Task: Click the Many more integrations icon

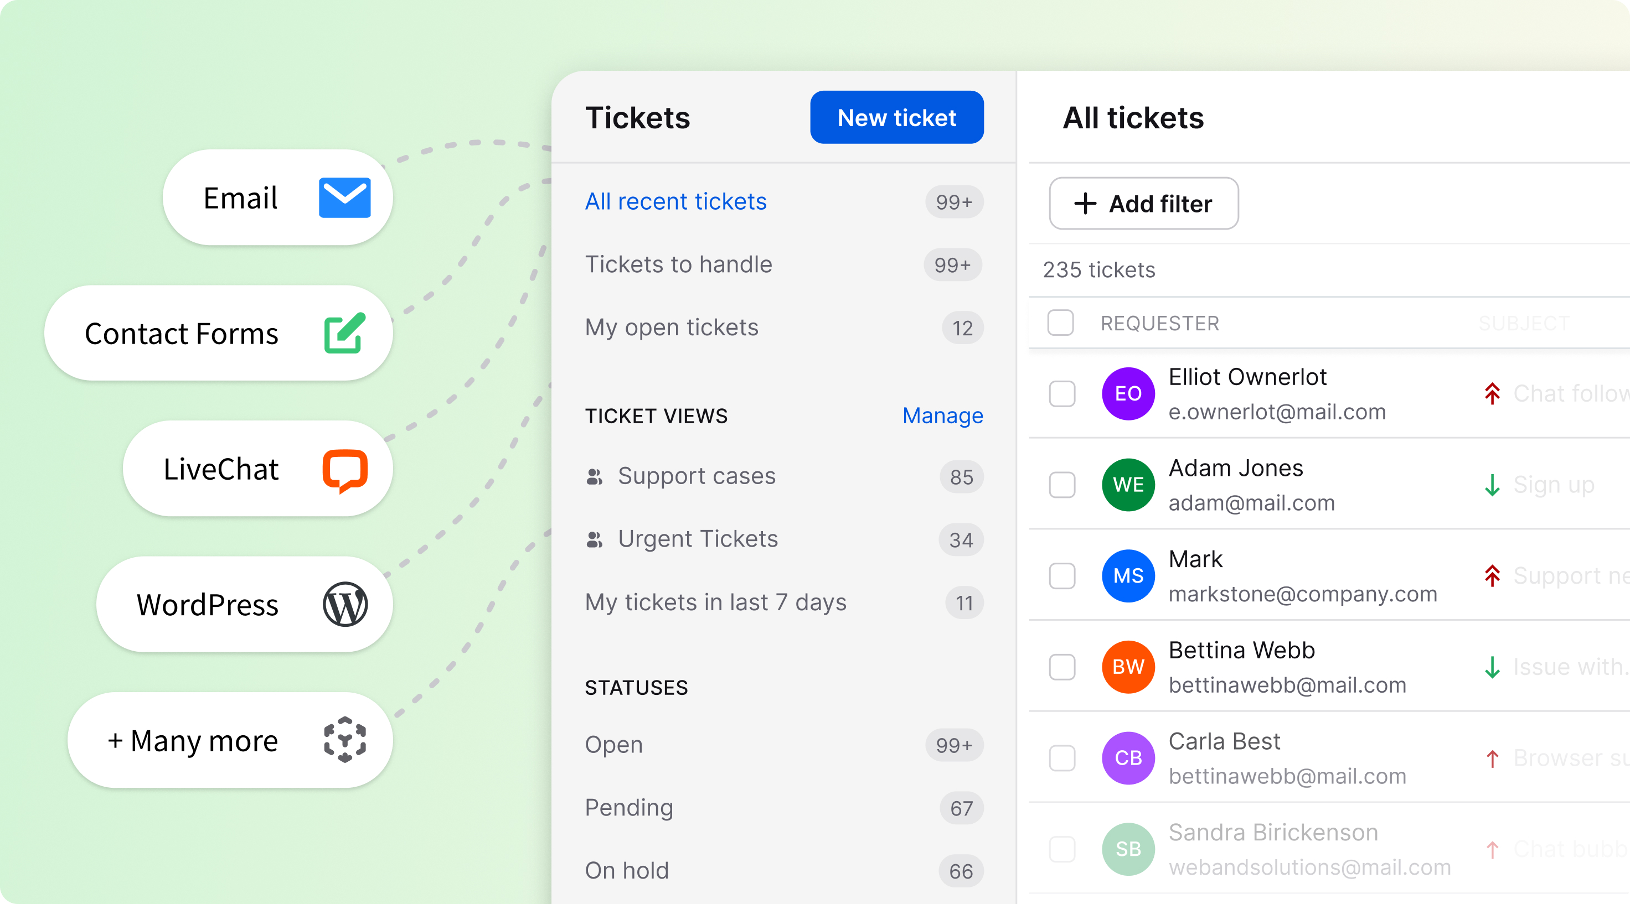Action: point(345,740)
